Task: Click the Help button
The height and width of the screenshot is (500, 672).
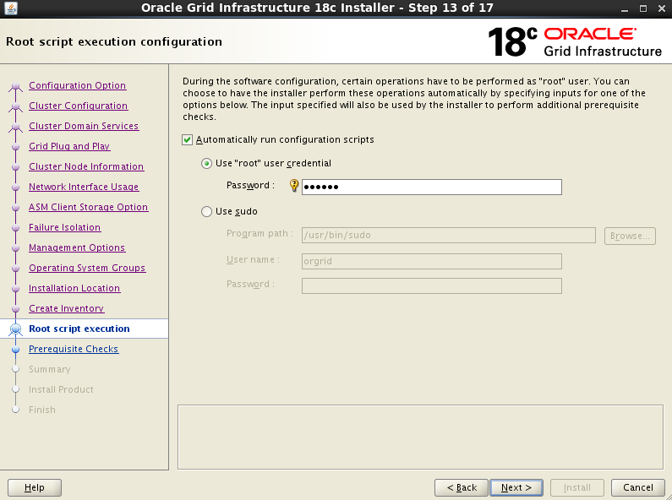Action: [35, 487]
